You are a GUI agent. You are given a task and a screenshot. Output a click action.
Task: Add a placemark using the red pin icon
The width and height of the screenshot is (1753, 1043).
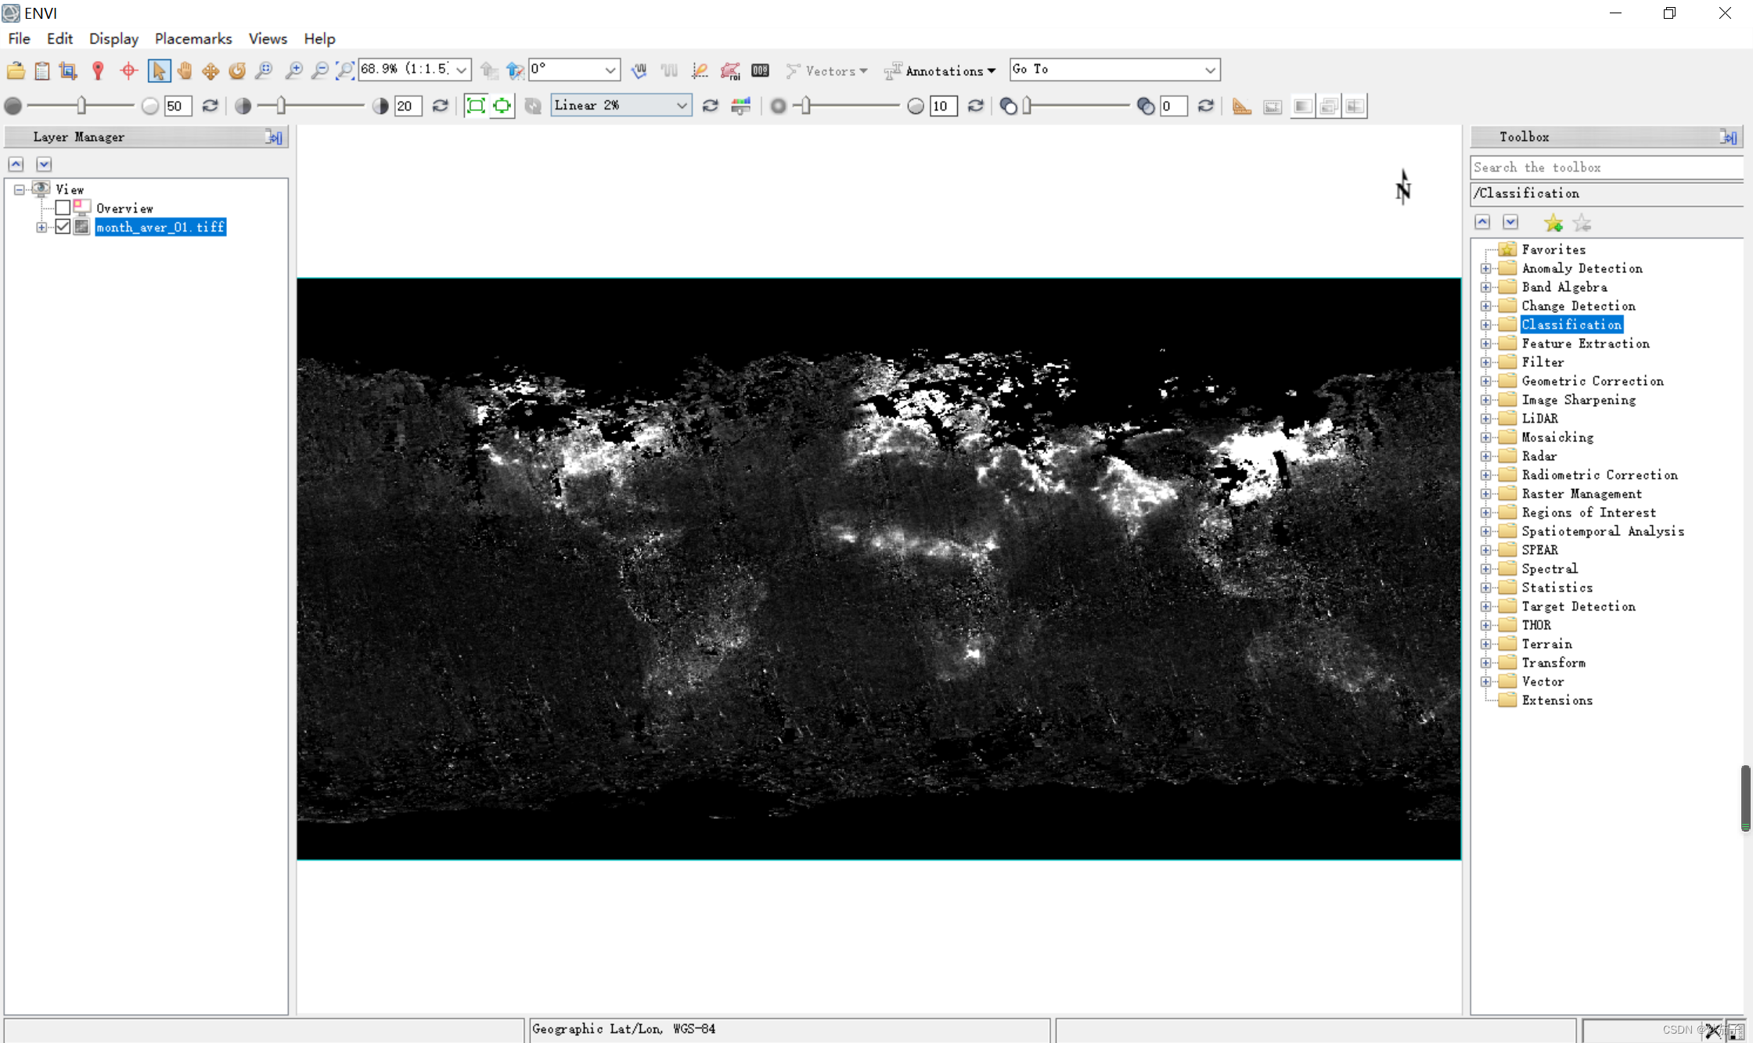(98, 70)
